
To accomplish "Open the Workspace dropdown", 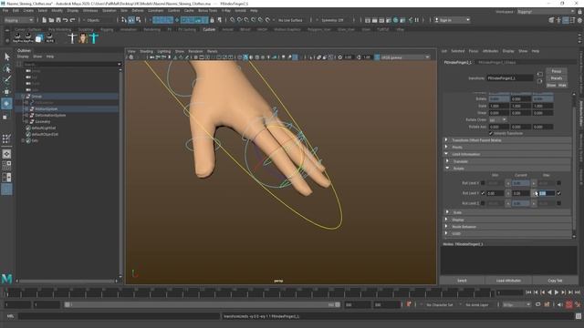I will [546, 12].
